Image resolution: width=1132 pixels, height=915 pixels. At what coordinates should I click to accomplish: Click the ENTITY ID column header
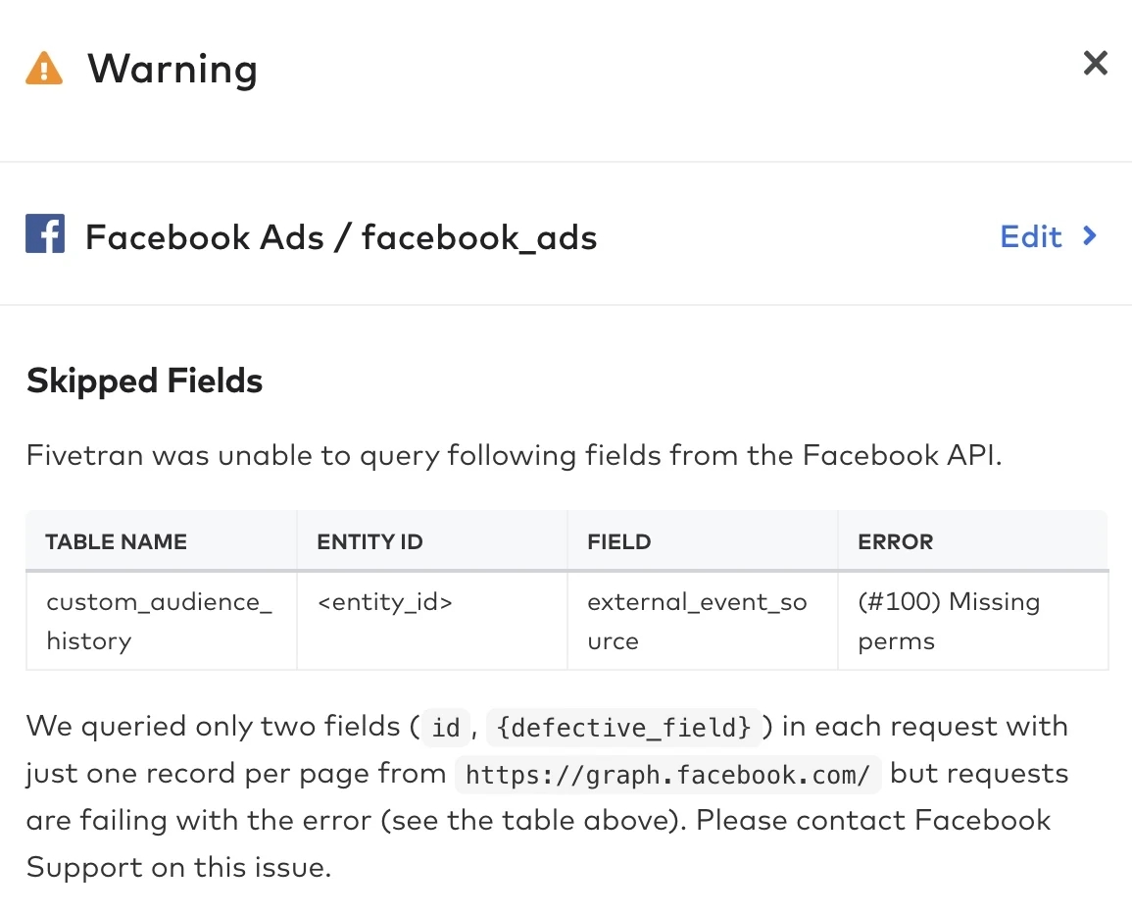[370, 541]
